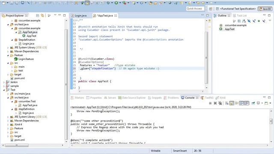Click Writable indicator in status bar
The image size is (274, 154).
click(x=155, y=151)
